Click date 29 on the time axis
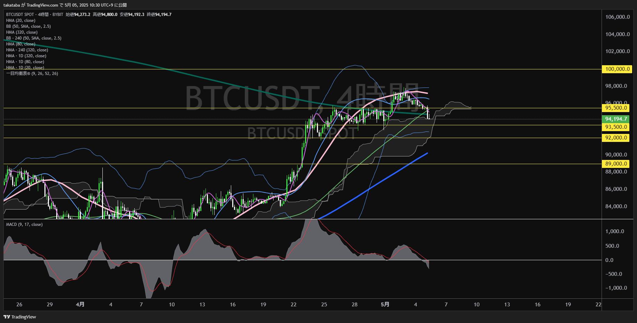This screenshot has width=637, height=323. (x=50, y=305)
